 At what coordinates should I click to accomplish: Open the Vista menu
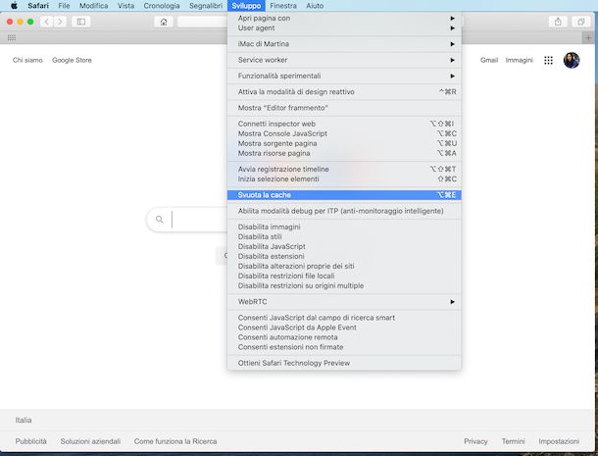125,6
